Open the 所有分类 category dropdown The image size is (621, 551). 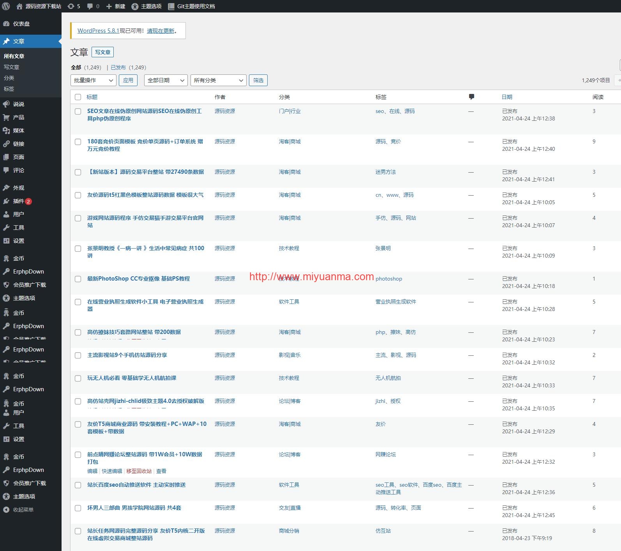coord(218,80)
